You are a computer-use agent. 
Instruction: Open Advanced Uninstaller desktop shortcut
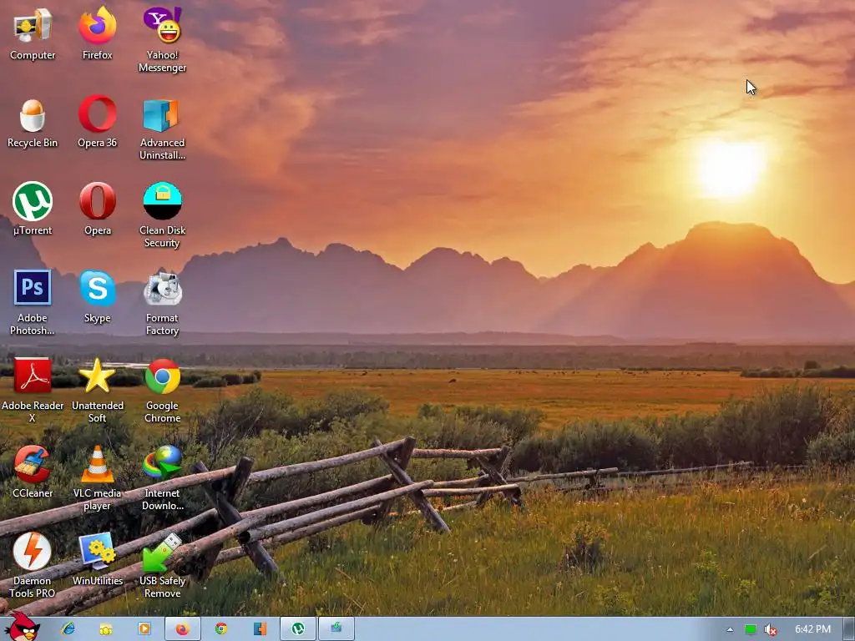pyautogui.click(x=162, y=129)
